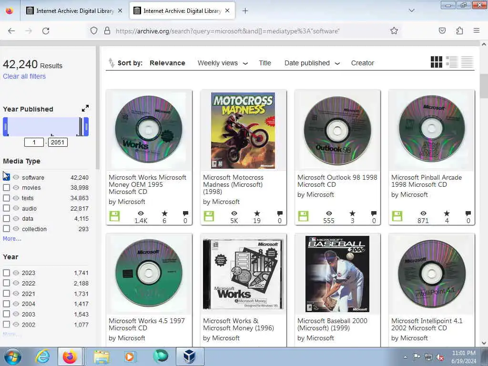Open Windows Explorer folder in taskbar

tap(102, 356)
